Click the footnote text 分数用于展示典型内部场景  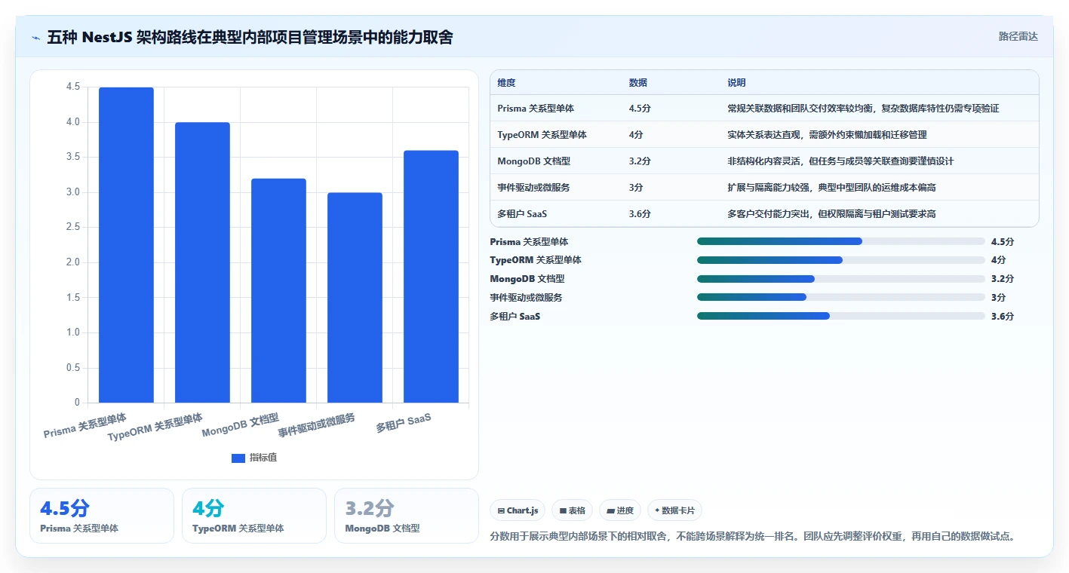pos(754,537)
